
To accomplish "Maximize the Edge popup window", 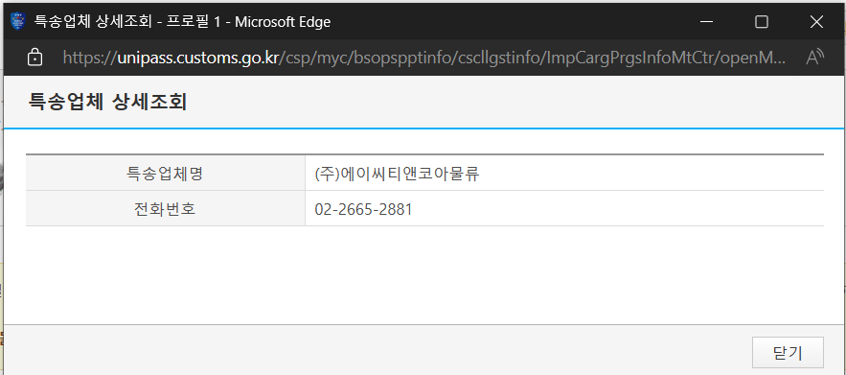I will pos(762,22).
